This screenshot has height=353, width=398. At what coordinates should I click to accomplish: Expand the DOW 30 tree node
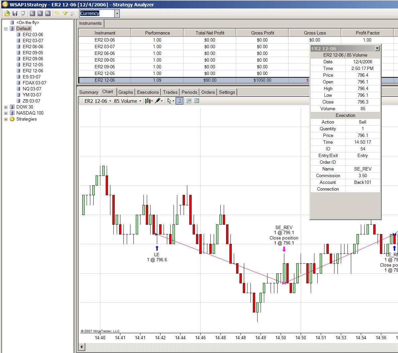6,107
